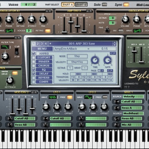Open arpeggiator page 2
Screen dimensions: 149x149
tap(102, 70)
